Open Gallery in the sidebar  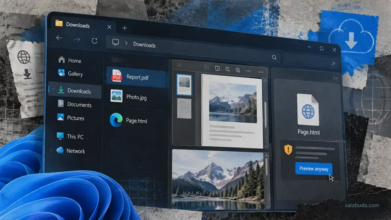point(70,73)
